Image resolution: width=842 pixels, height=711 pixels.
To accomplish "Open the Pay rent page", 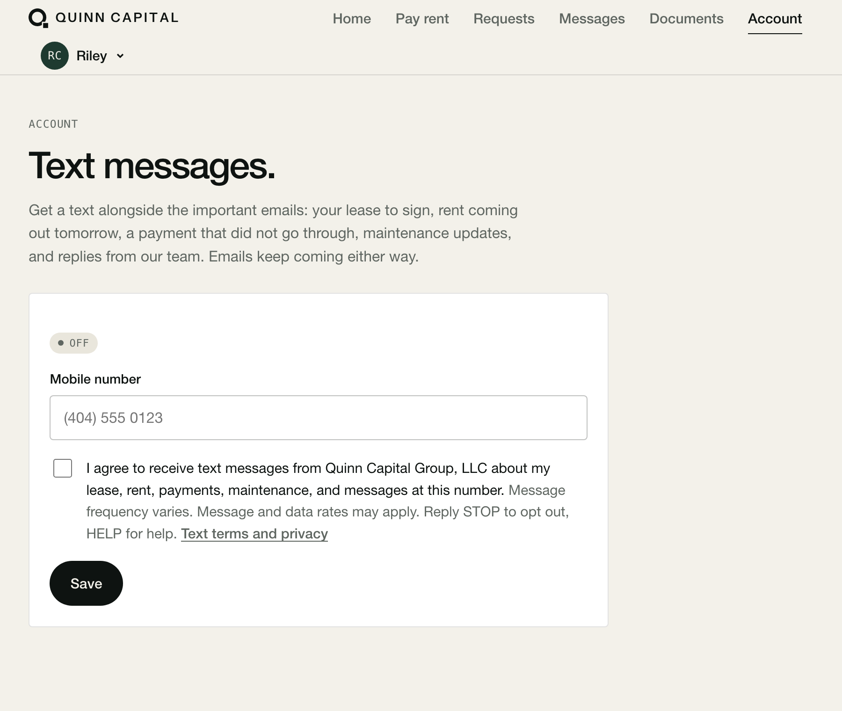I will (x=422, y=19).
